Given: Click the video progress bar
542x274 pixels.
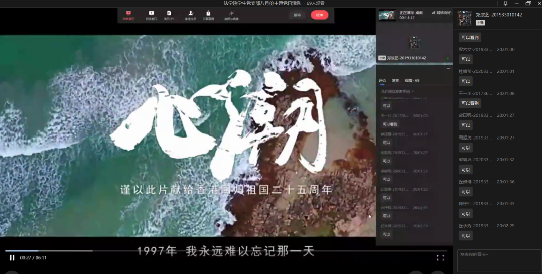Looking at the screenshot, I should pos(226,251).
